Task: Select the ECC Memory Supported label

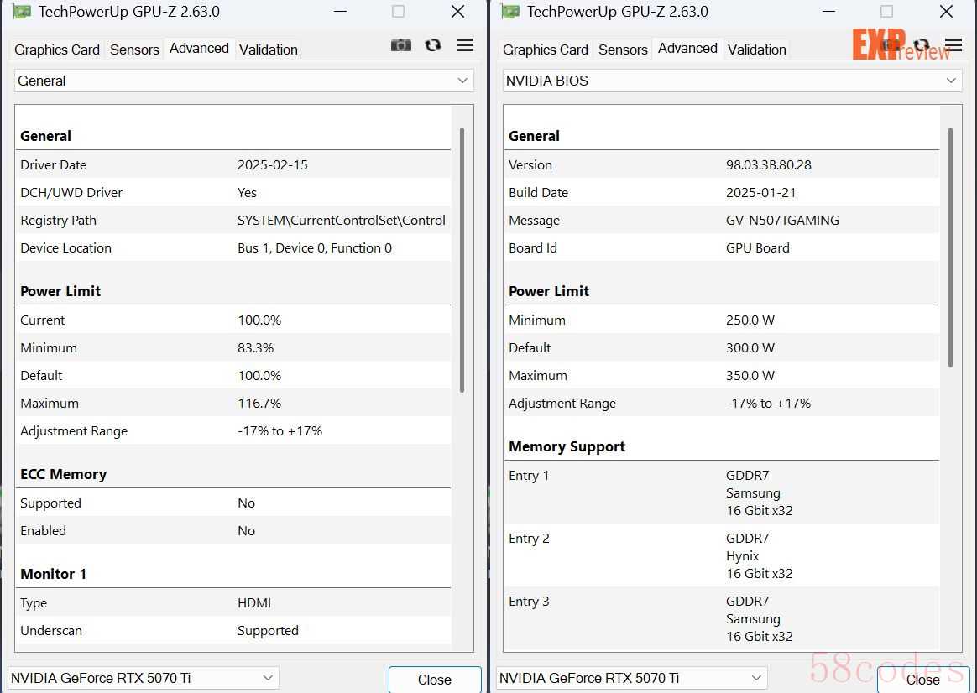Action: click(51, 503)
